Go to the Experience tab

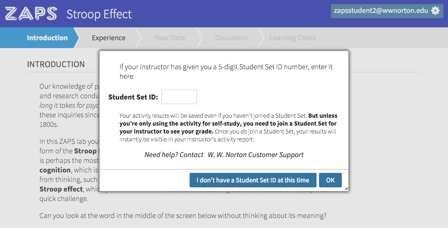tap(109, 38)
